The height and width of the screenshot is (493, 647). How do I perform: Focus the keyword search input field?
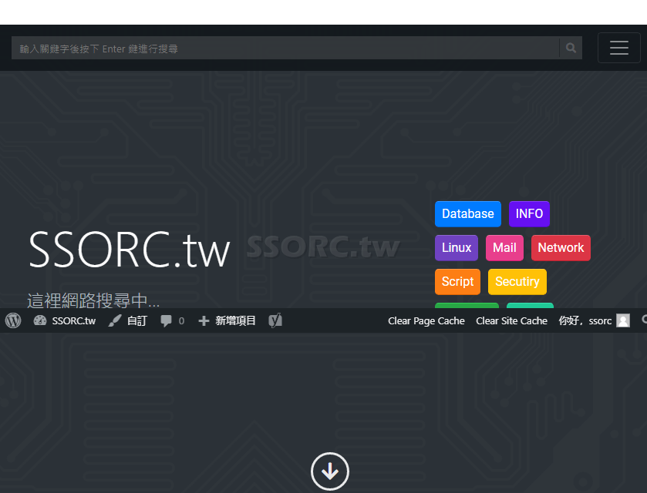point(285,48)
